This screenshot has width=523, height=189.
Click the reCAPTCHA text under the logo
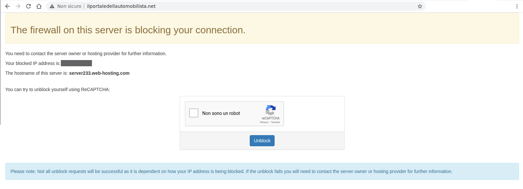point(271,118)
